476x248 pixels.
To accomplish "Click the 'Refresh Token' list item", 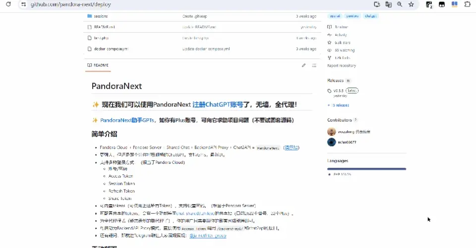I will coord(121,191).
